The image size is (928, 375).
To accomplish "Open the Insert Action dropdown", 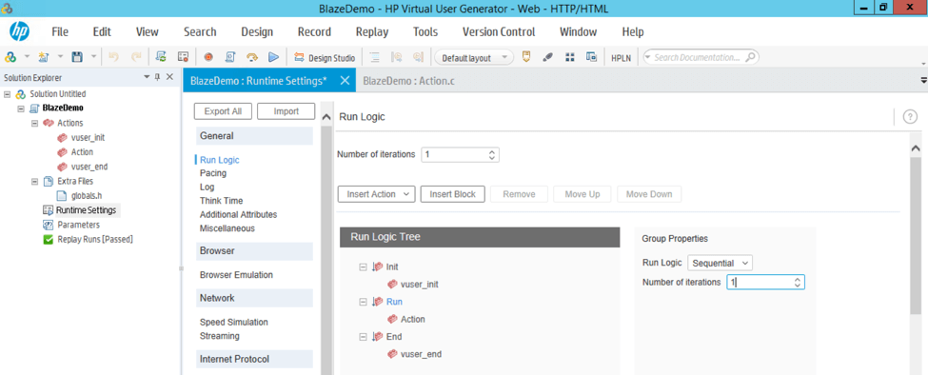I will (x=376, y=194).
